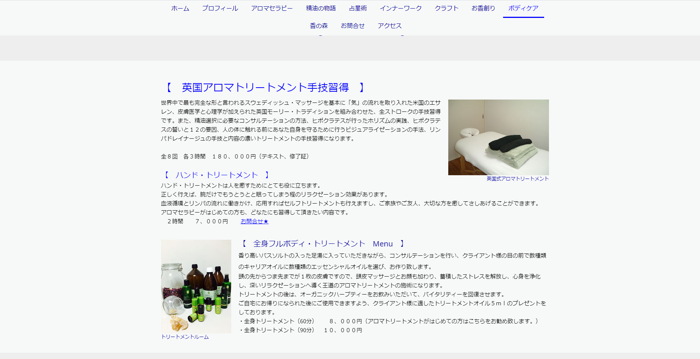Click the essential oil bottles photo
The image size is (700, 359).
(x=196, y=286)
